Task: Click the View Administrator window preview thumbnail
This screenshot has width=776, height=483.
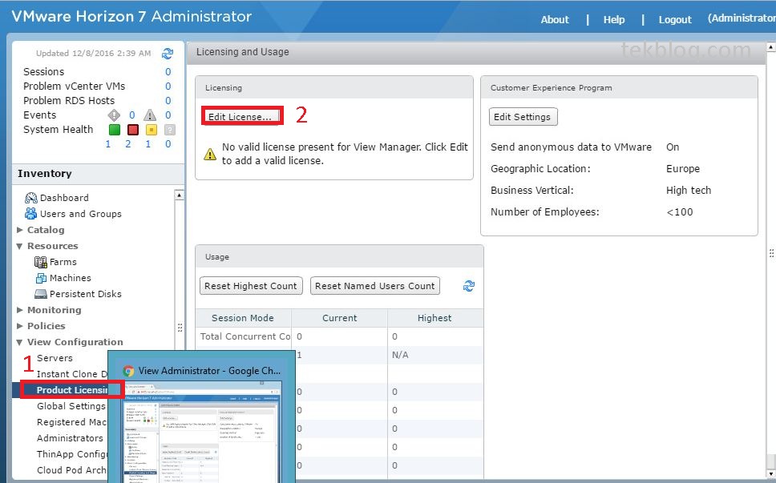Action: [x=202, y=431]
